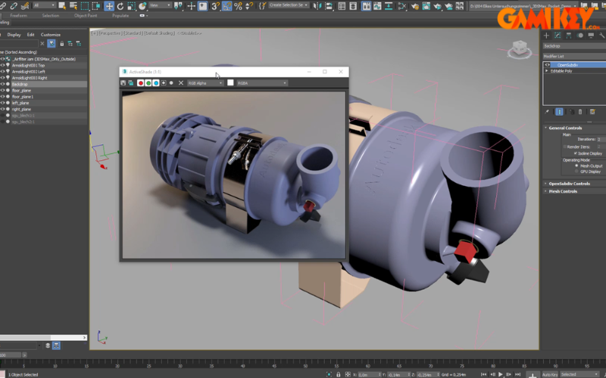This screenshot has height=378, width=606.
Task: Toggle the 3D Snaps icon
Action: [x=215, y=6]
